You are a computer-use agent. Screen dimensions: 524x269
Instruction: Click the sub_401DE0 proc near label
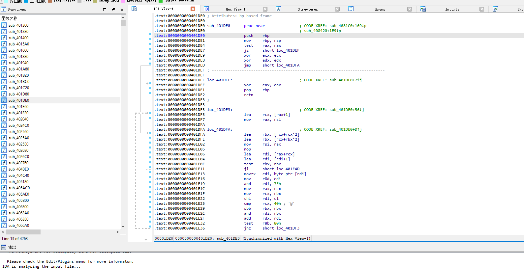click(219, 26)
